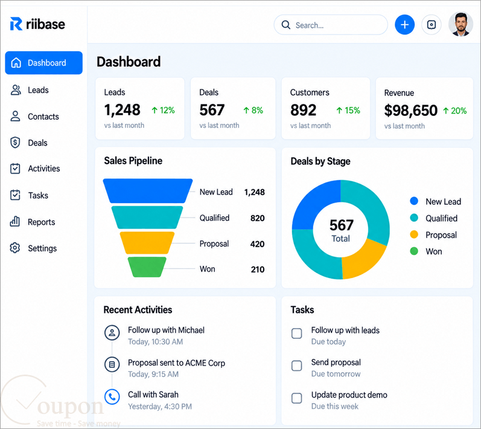Screen dimensions: 481x429
Task: Click the phone icon for Call with Sarah
Action: pyautogui.click(x=112, y=397)
